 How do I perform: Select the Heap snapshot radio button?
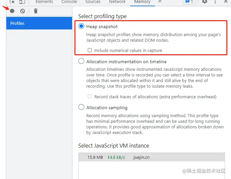81,26
